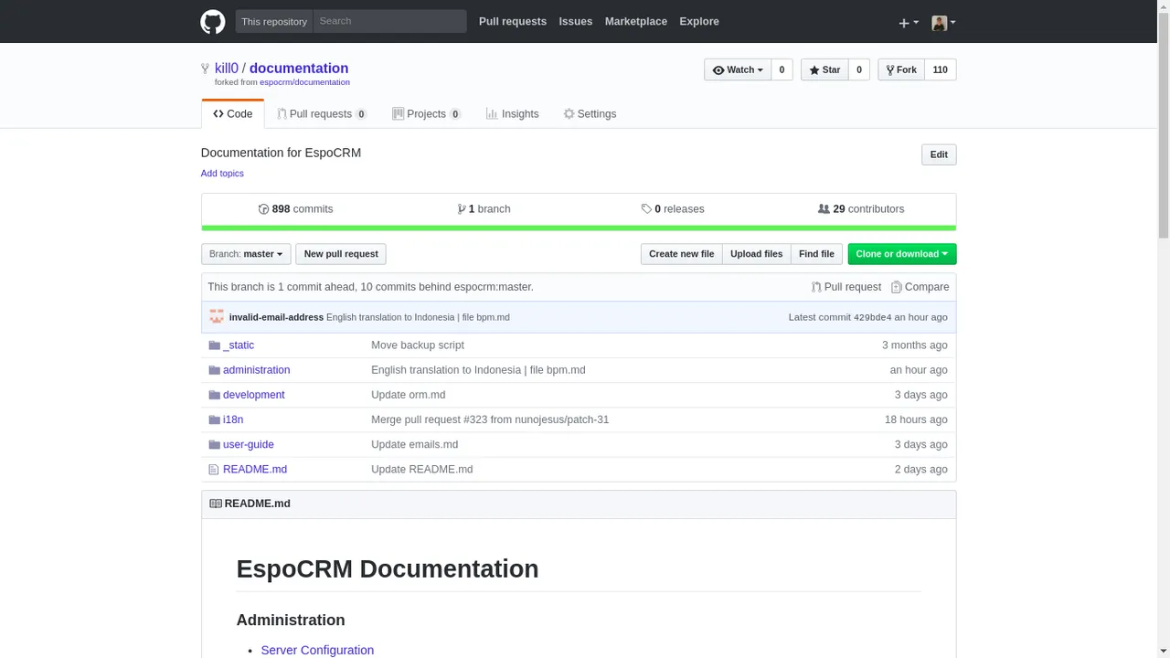Open the Clone or download dropdown
This screenshot has height=658, width=1170.
(x=902, y=254)
